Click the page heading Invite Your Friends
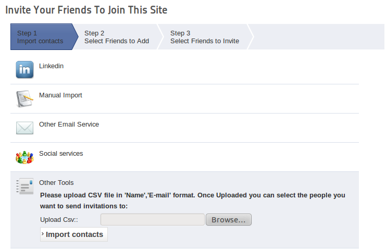Viewport: 386px width, 250px height. (x=86, y=10)
